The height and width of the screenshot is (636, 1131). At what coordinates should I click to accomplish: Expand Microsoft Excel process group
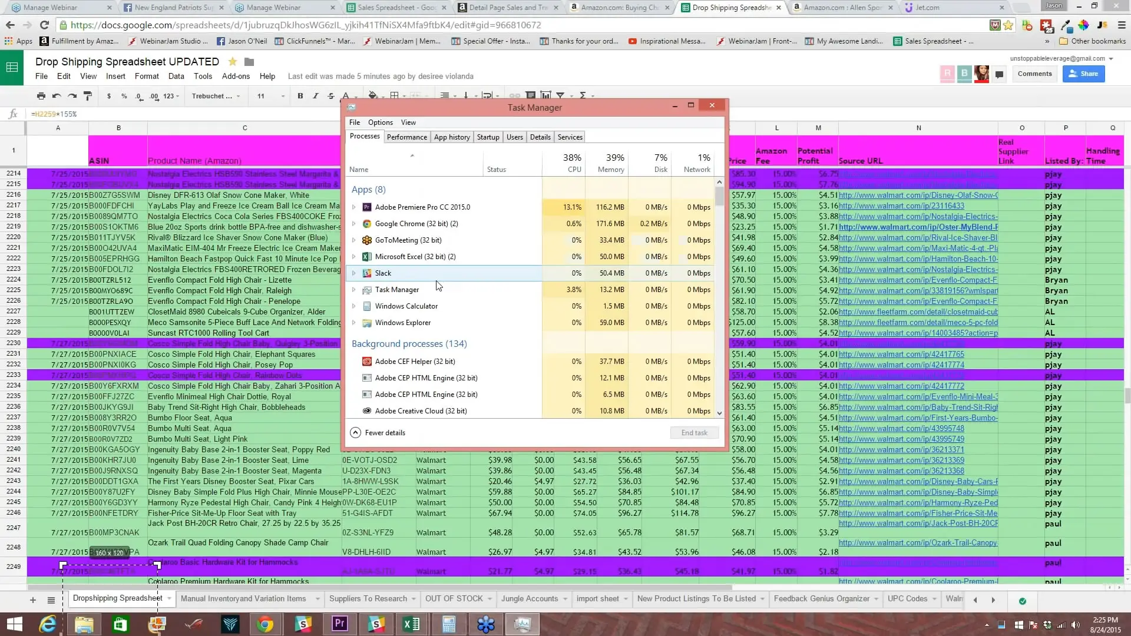(354, 257)
